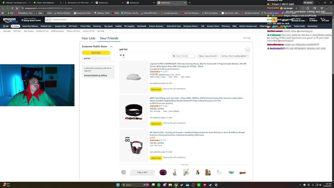The width and height of the screenshot is (334, 188).
Task: Click the Rufus assistant pill
Action: coord(15,26)
